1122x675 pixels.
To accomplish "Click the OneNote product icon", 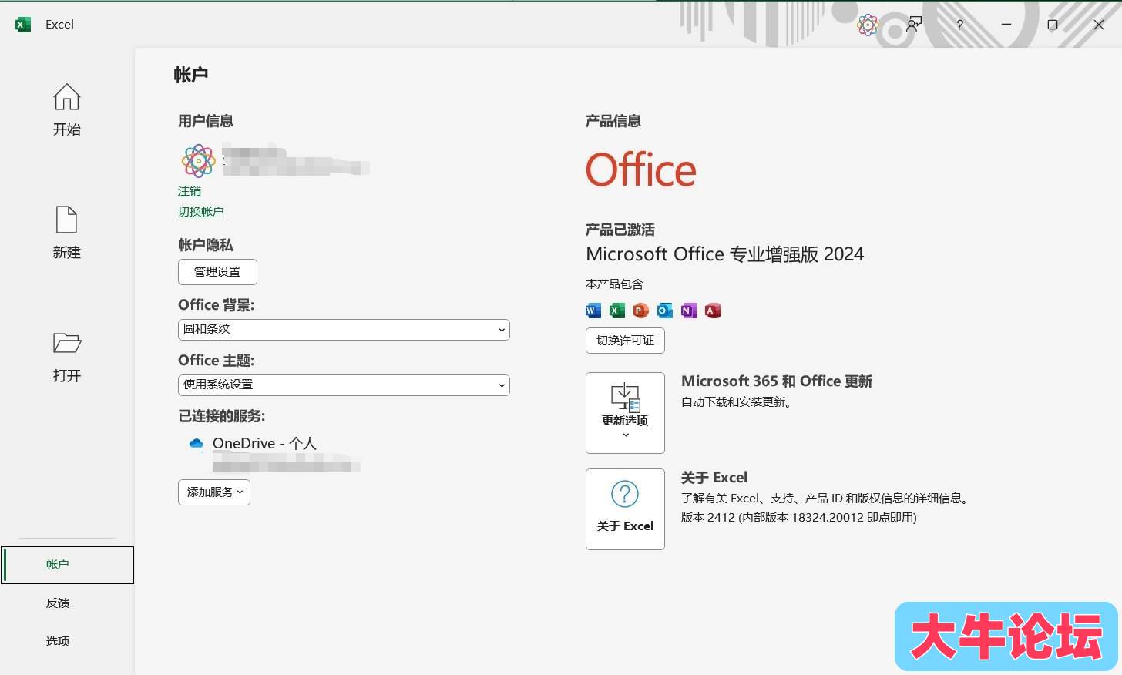I will pos(688,311).
